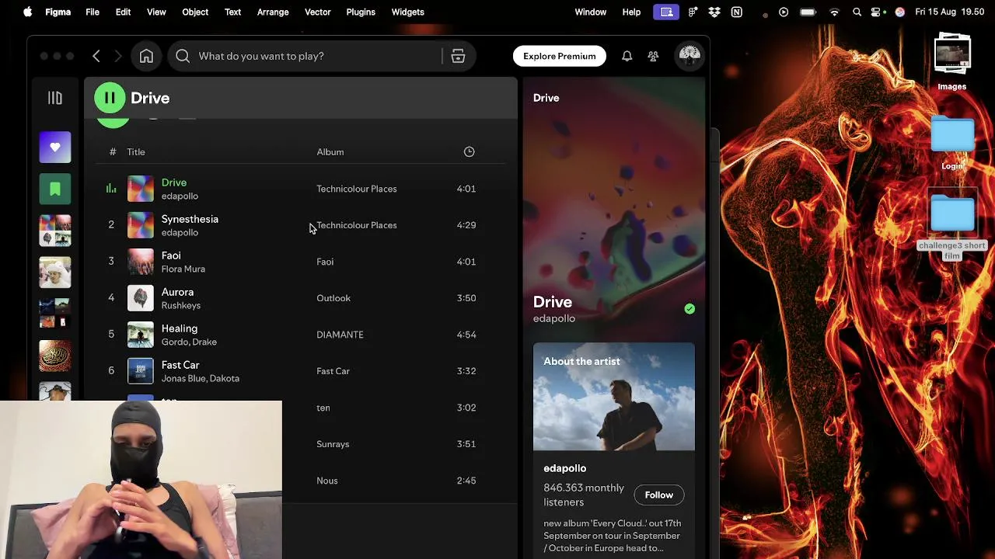This screenshot has height=559, width=995.
Task: Select the dark collage sidebar playlist thumbnail
Action: (55, 314)
